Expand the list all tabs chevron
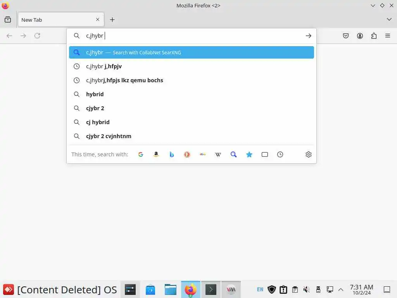This screenshot has width=397, height=298. 389,19
